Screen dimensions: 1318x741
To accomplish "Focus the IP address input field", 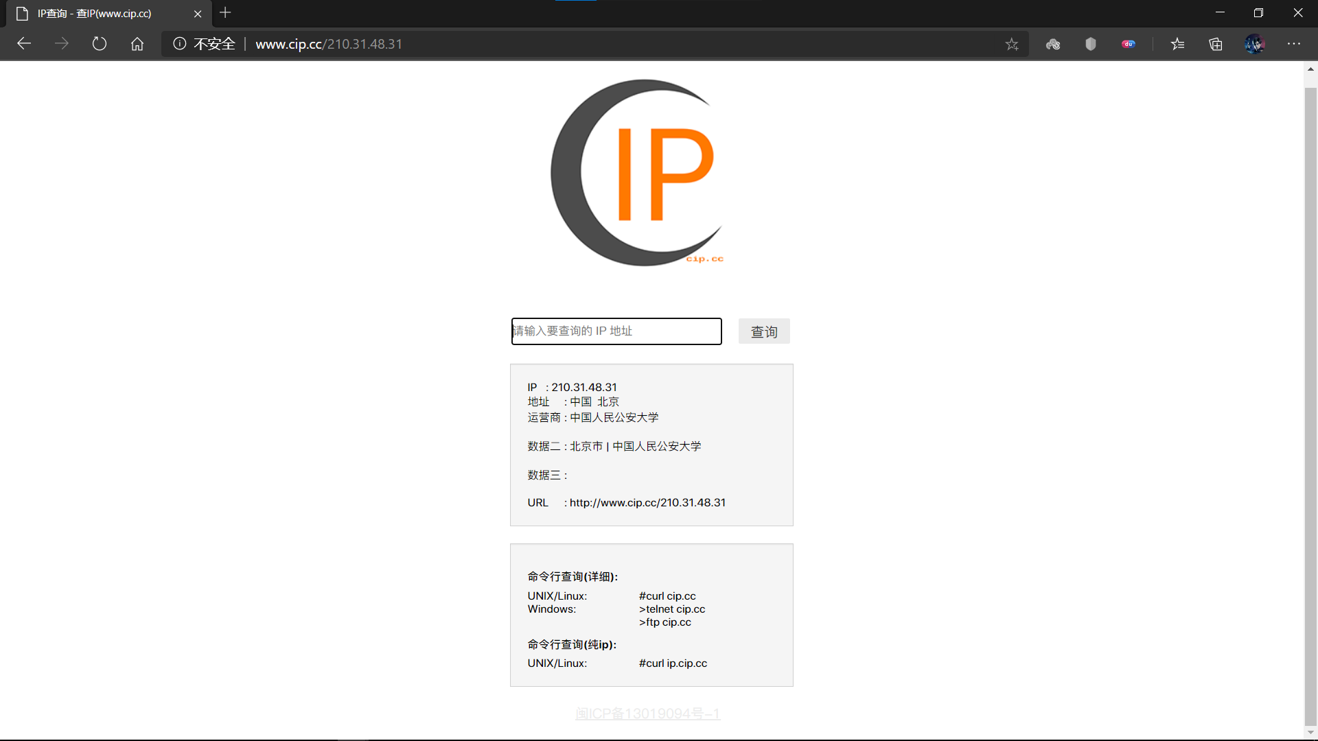I will pos(616,331).
